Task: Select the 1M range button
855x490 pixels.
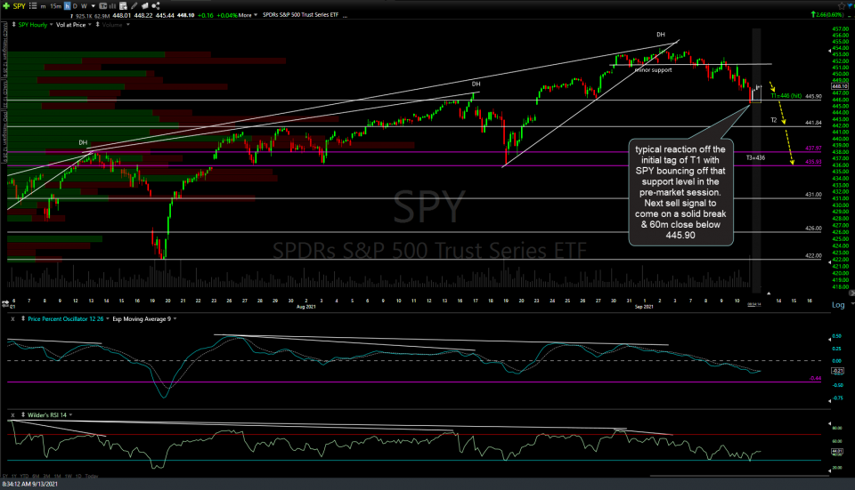Action: coord(58,476)
